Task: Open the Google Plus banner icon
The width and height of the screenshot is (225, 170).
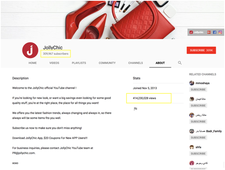Action: [209, 32]
